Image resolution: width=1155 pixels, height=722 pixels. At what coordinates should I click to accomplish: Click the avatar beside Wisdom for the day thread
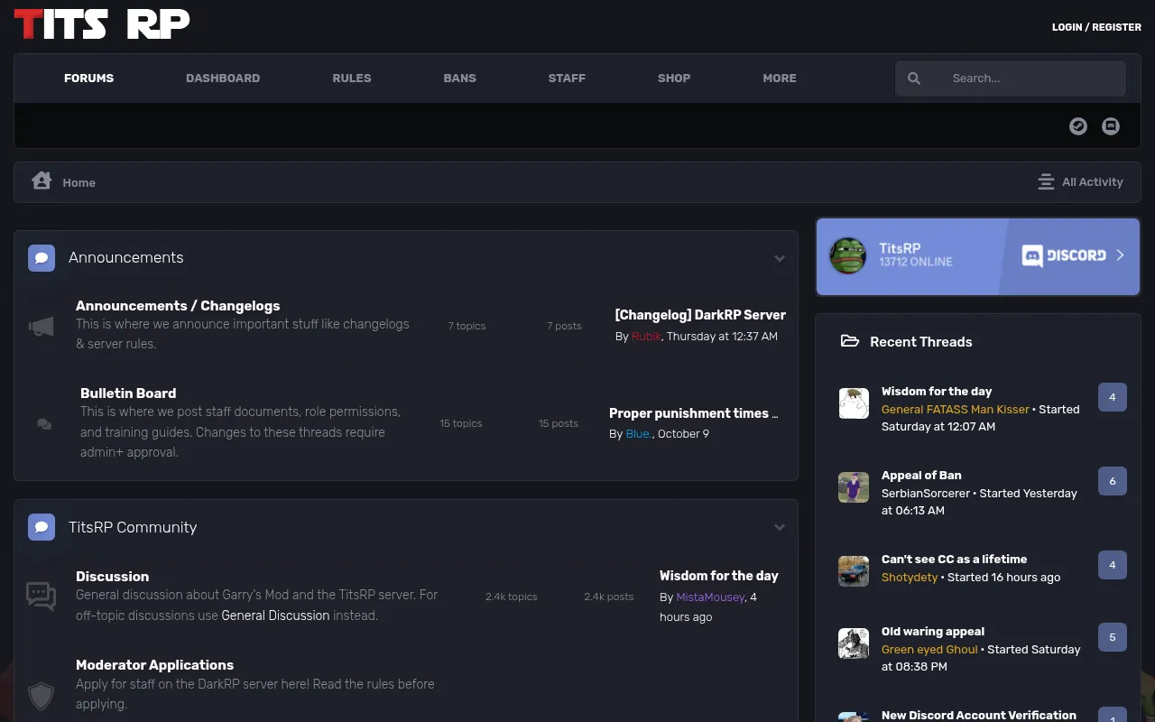[x=854, y=403]
